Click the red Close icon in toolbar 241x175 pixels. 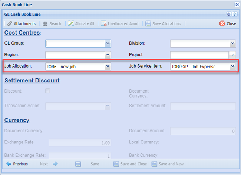pos(222,23)
